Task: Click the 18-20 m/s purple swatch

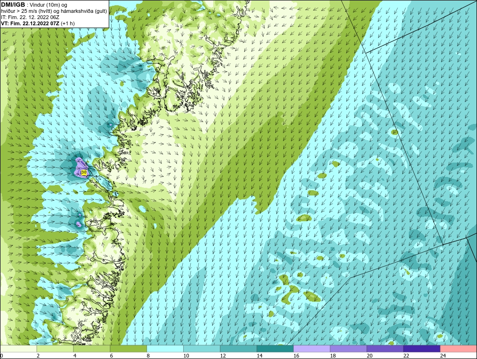Action: tap(348, 349)
